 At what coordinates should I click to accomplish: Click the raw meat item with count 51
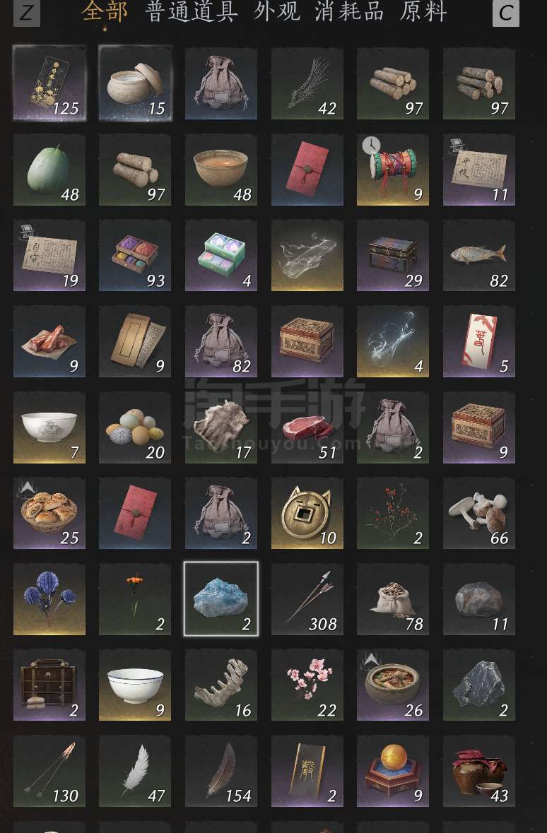coord(307,427)
